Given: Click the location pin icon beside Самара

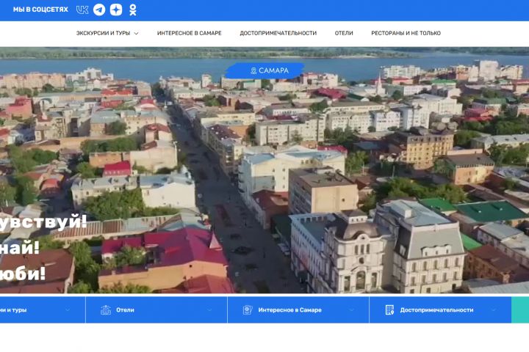Looking at the screenshot, I should (x=253, y=70).
